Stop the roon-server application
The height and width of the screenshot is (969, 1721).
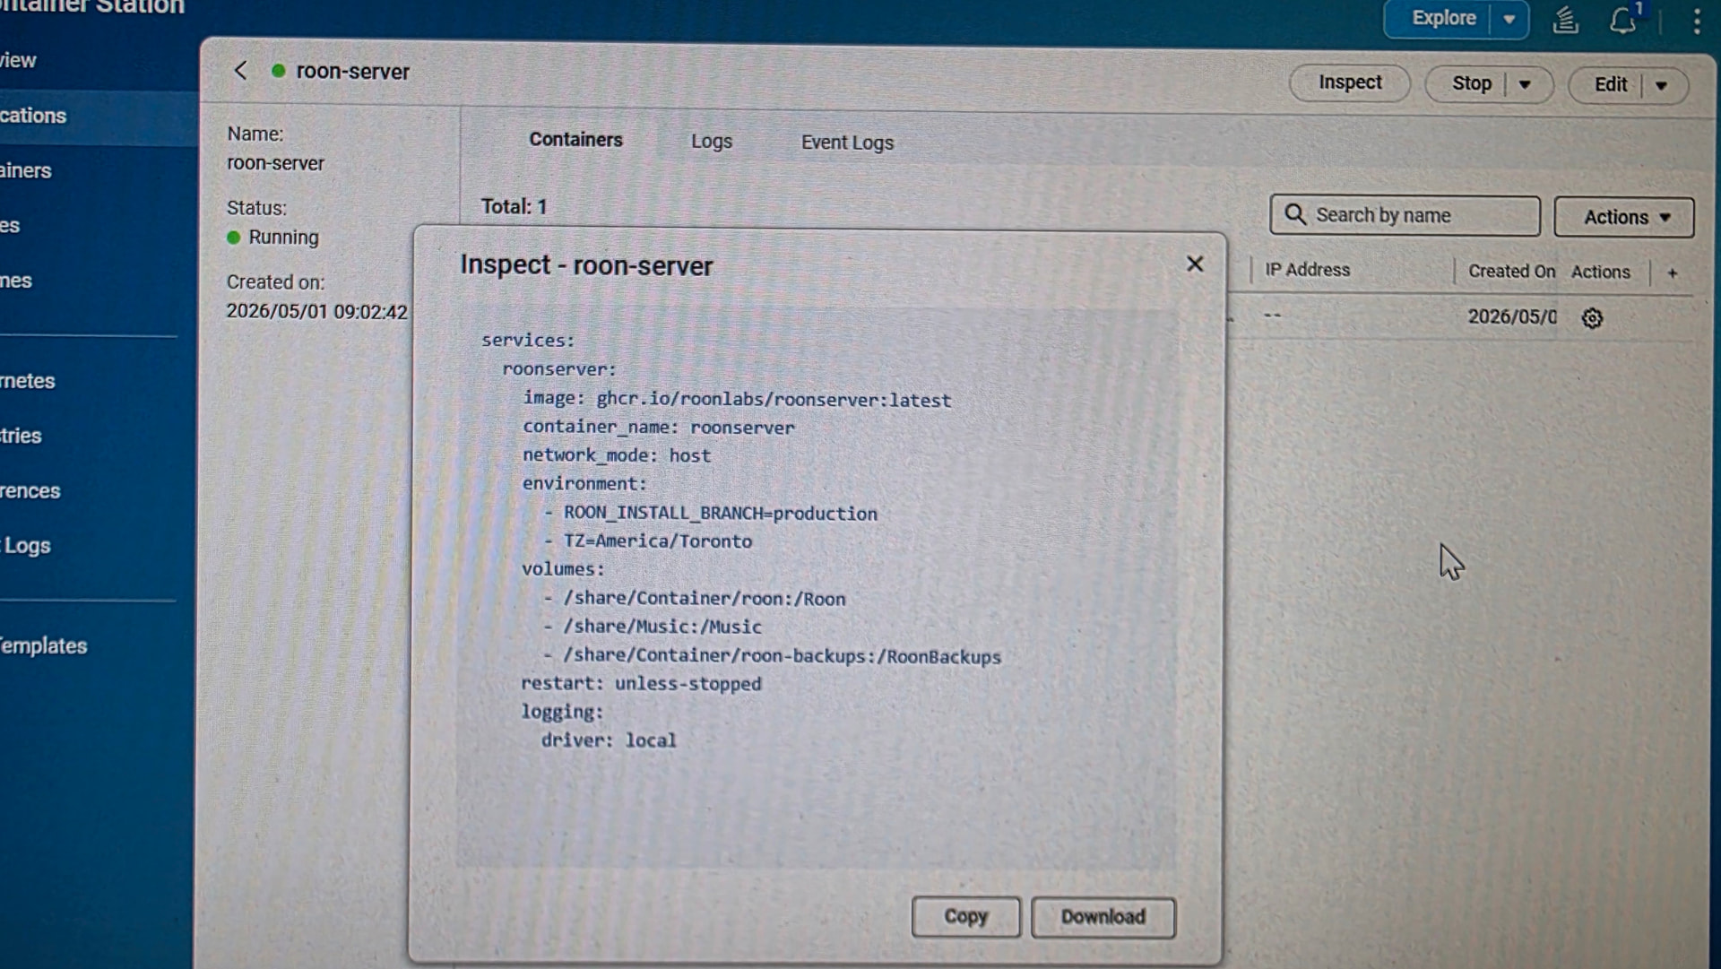click(1470, 84)
